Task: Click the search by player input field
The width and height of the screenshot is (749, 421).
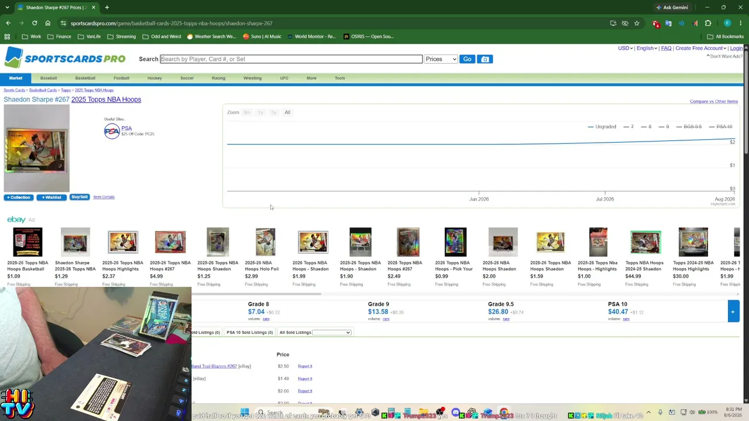Action: point(291,59)
